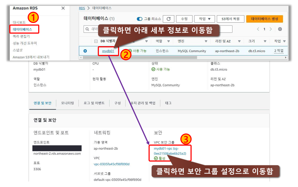Click the S3에서 복원 button
The width and height of the screenshot is (298, 187).
(x=231, y=19)
